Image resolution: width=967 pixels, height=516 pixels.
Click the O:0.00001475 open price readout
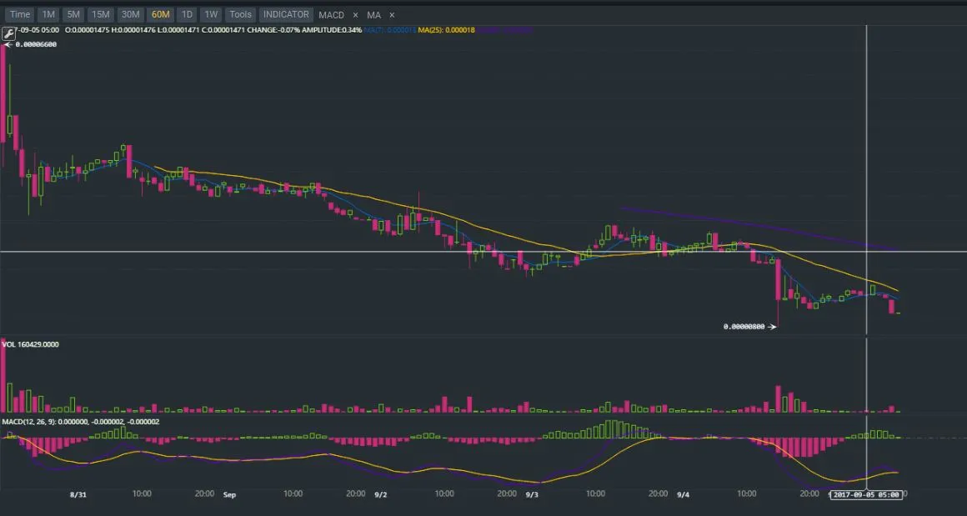tap(87, 29)
